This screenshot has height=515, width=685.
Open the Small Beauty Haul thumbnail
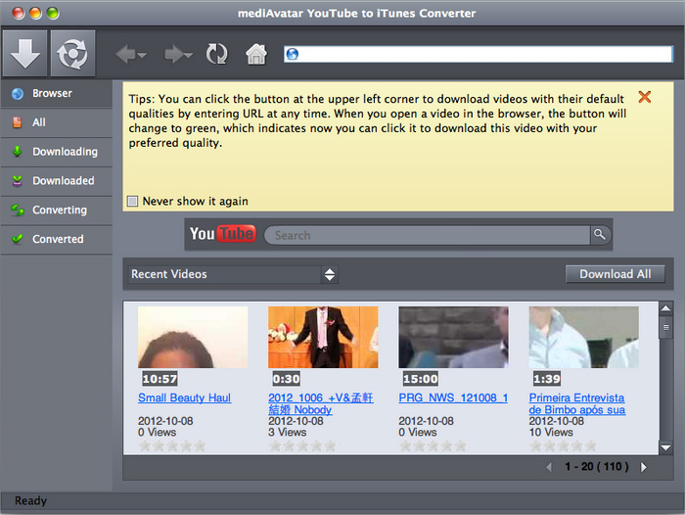pyautogui.click(x=193, y=337)
